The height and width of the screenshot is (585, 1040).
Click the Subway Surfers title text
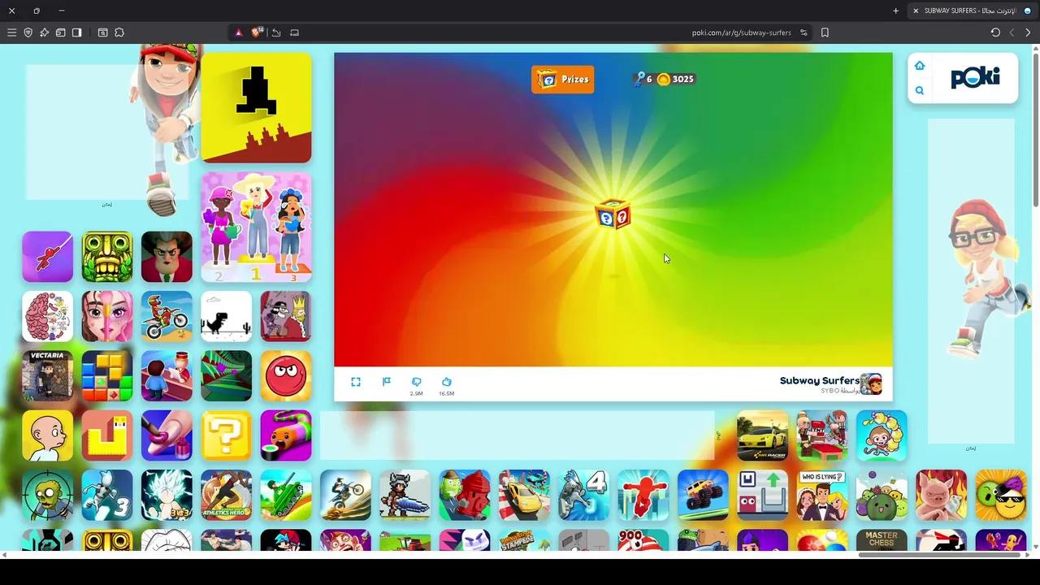coord(819,380)
